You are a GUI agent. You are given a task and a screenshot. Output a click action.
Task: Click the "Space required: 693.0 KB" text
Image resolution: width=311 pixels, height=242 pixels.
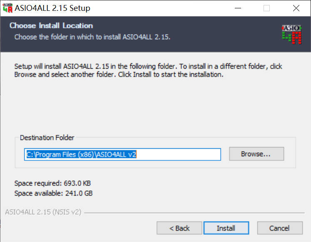(52, 183)
